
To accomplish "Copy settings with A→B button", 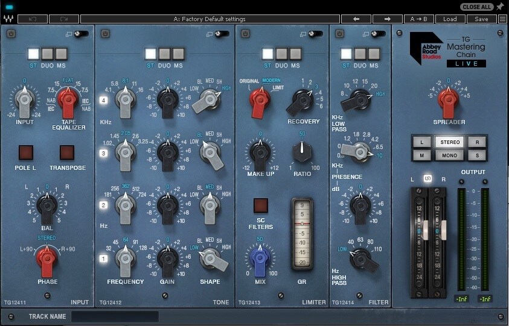I will pyautogui.click(x=419, y=19).
